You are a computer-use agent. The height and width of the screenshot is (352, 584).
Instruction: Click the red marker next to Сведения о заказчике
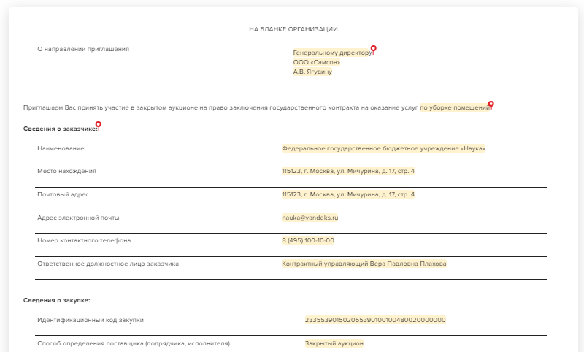(x=99, y=125)
